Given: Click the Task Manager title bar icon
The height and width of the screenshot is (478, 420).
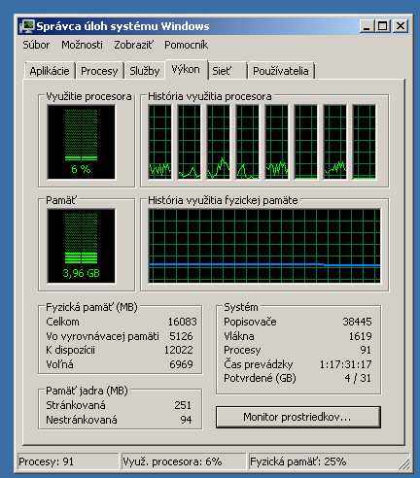Looking at the screenshot, I should tap(26, 26).
